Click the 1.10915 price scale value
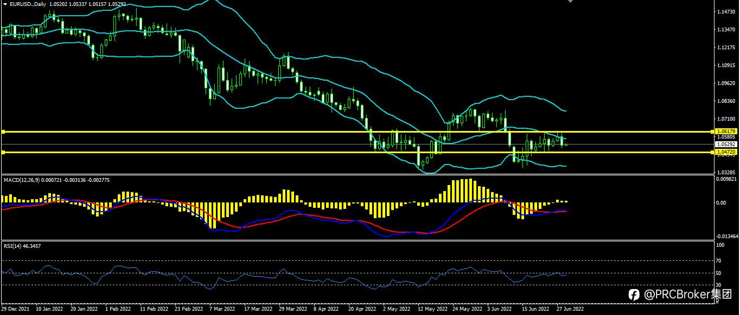Viewport: 740px width, 315px height. pyautogui.click(x=726, y=65)
